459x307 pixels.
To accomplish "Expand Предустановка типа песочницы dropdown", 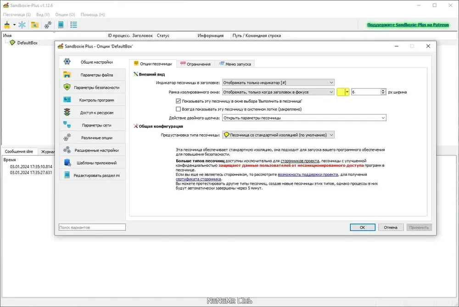I will pyautogui.click(x=278, y=135).
